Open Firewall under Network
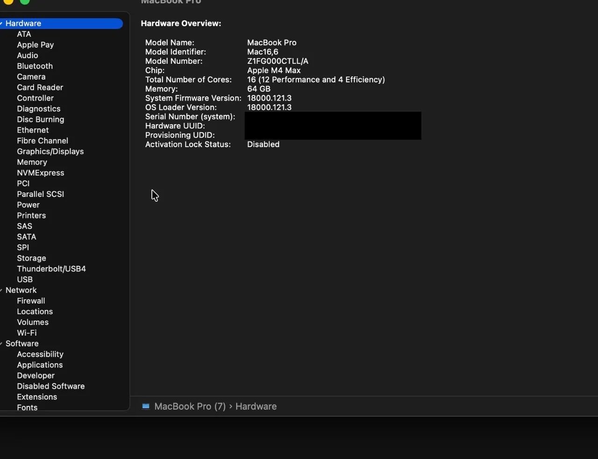 pos(31,301)
